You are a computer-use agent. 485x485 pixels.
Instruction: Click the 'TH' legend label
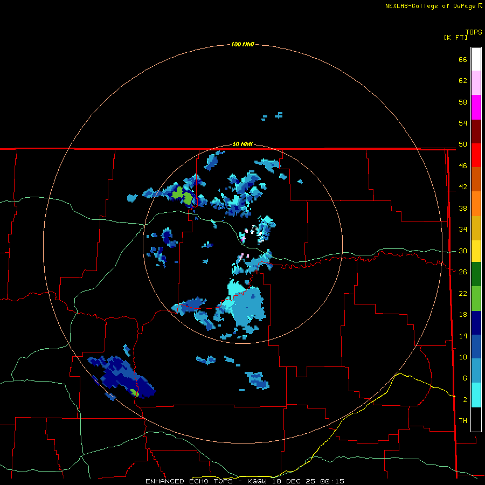pyautogui.click(x=463, y=421)
